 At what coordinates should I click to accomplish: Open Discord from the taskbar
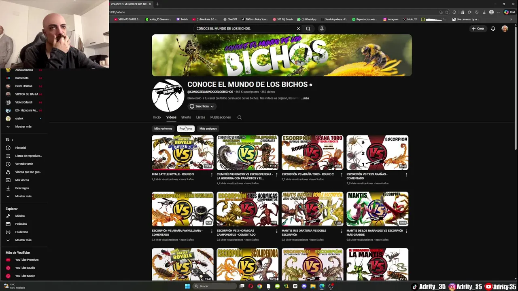[x=304, y=286]
